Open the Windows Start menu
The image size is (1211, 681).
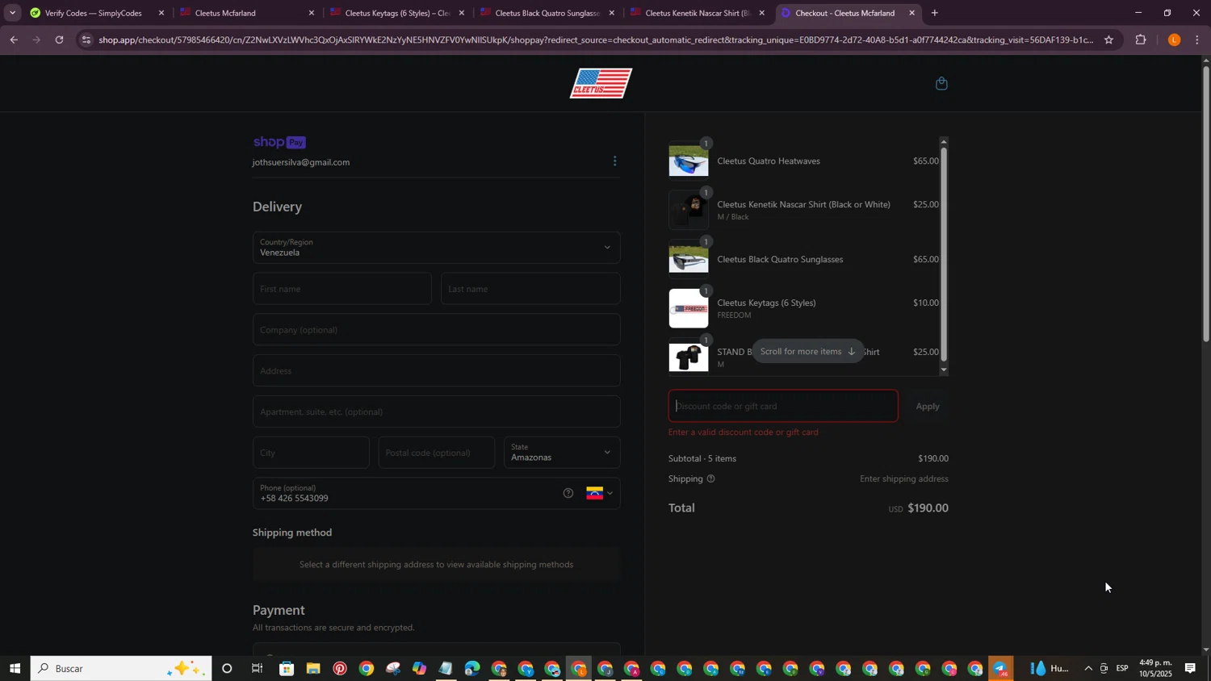tap(15, 668)
